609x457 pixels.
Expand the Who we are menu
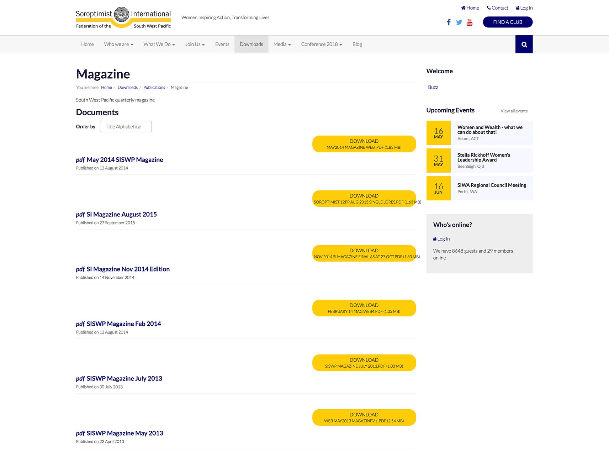(118, 44)
